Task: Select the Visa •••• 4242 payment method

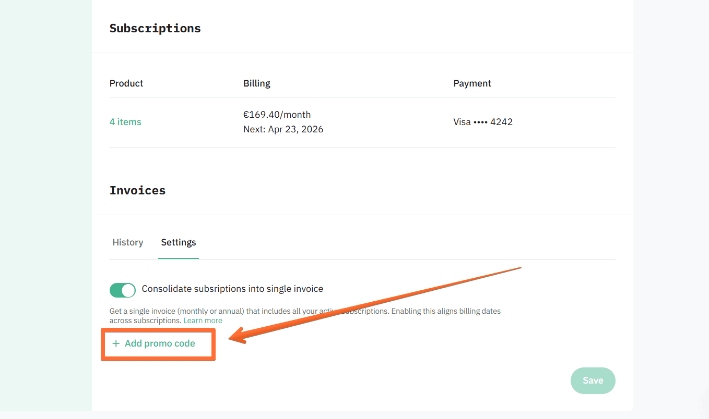Action: 482,121
